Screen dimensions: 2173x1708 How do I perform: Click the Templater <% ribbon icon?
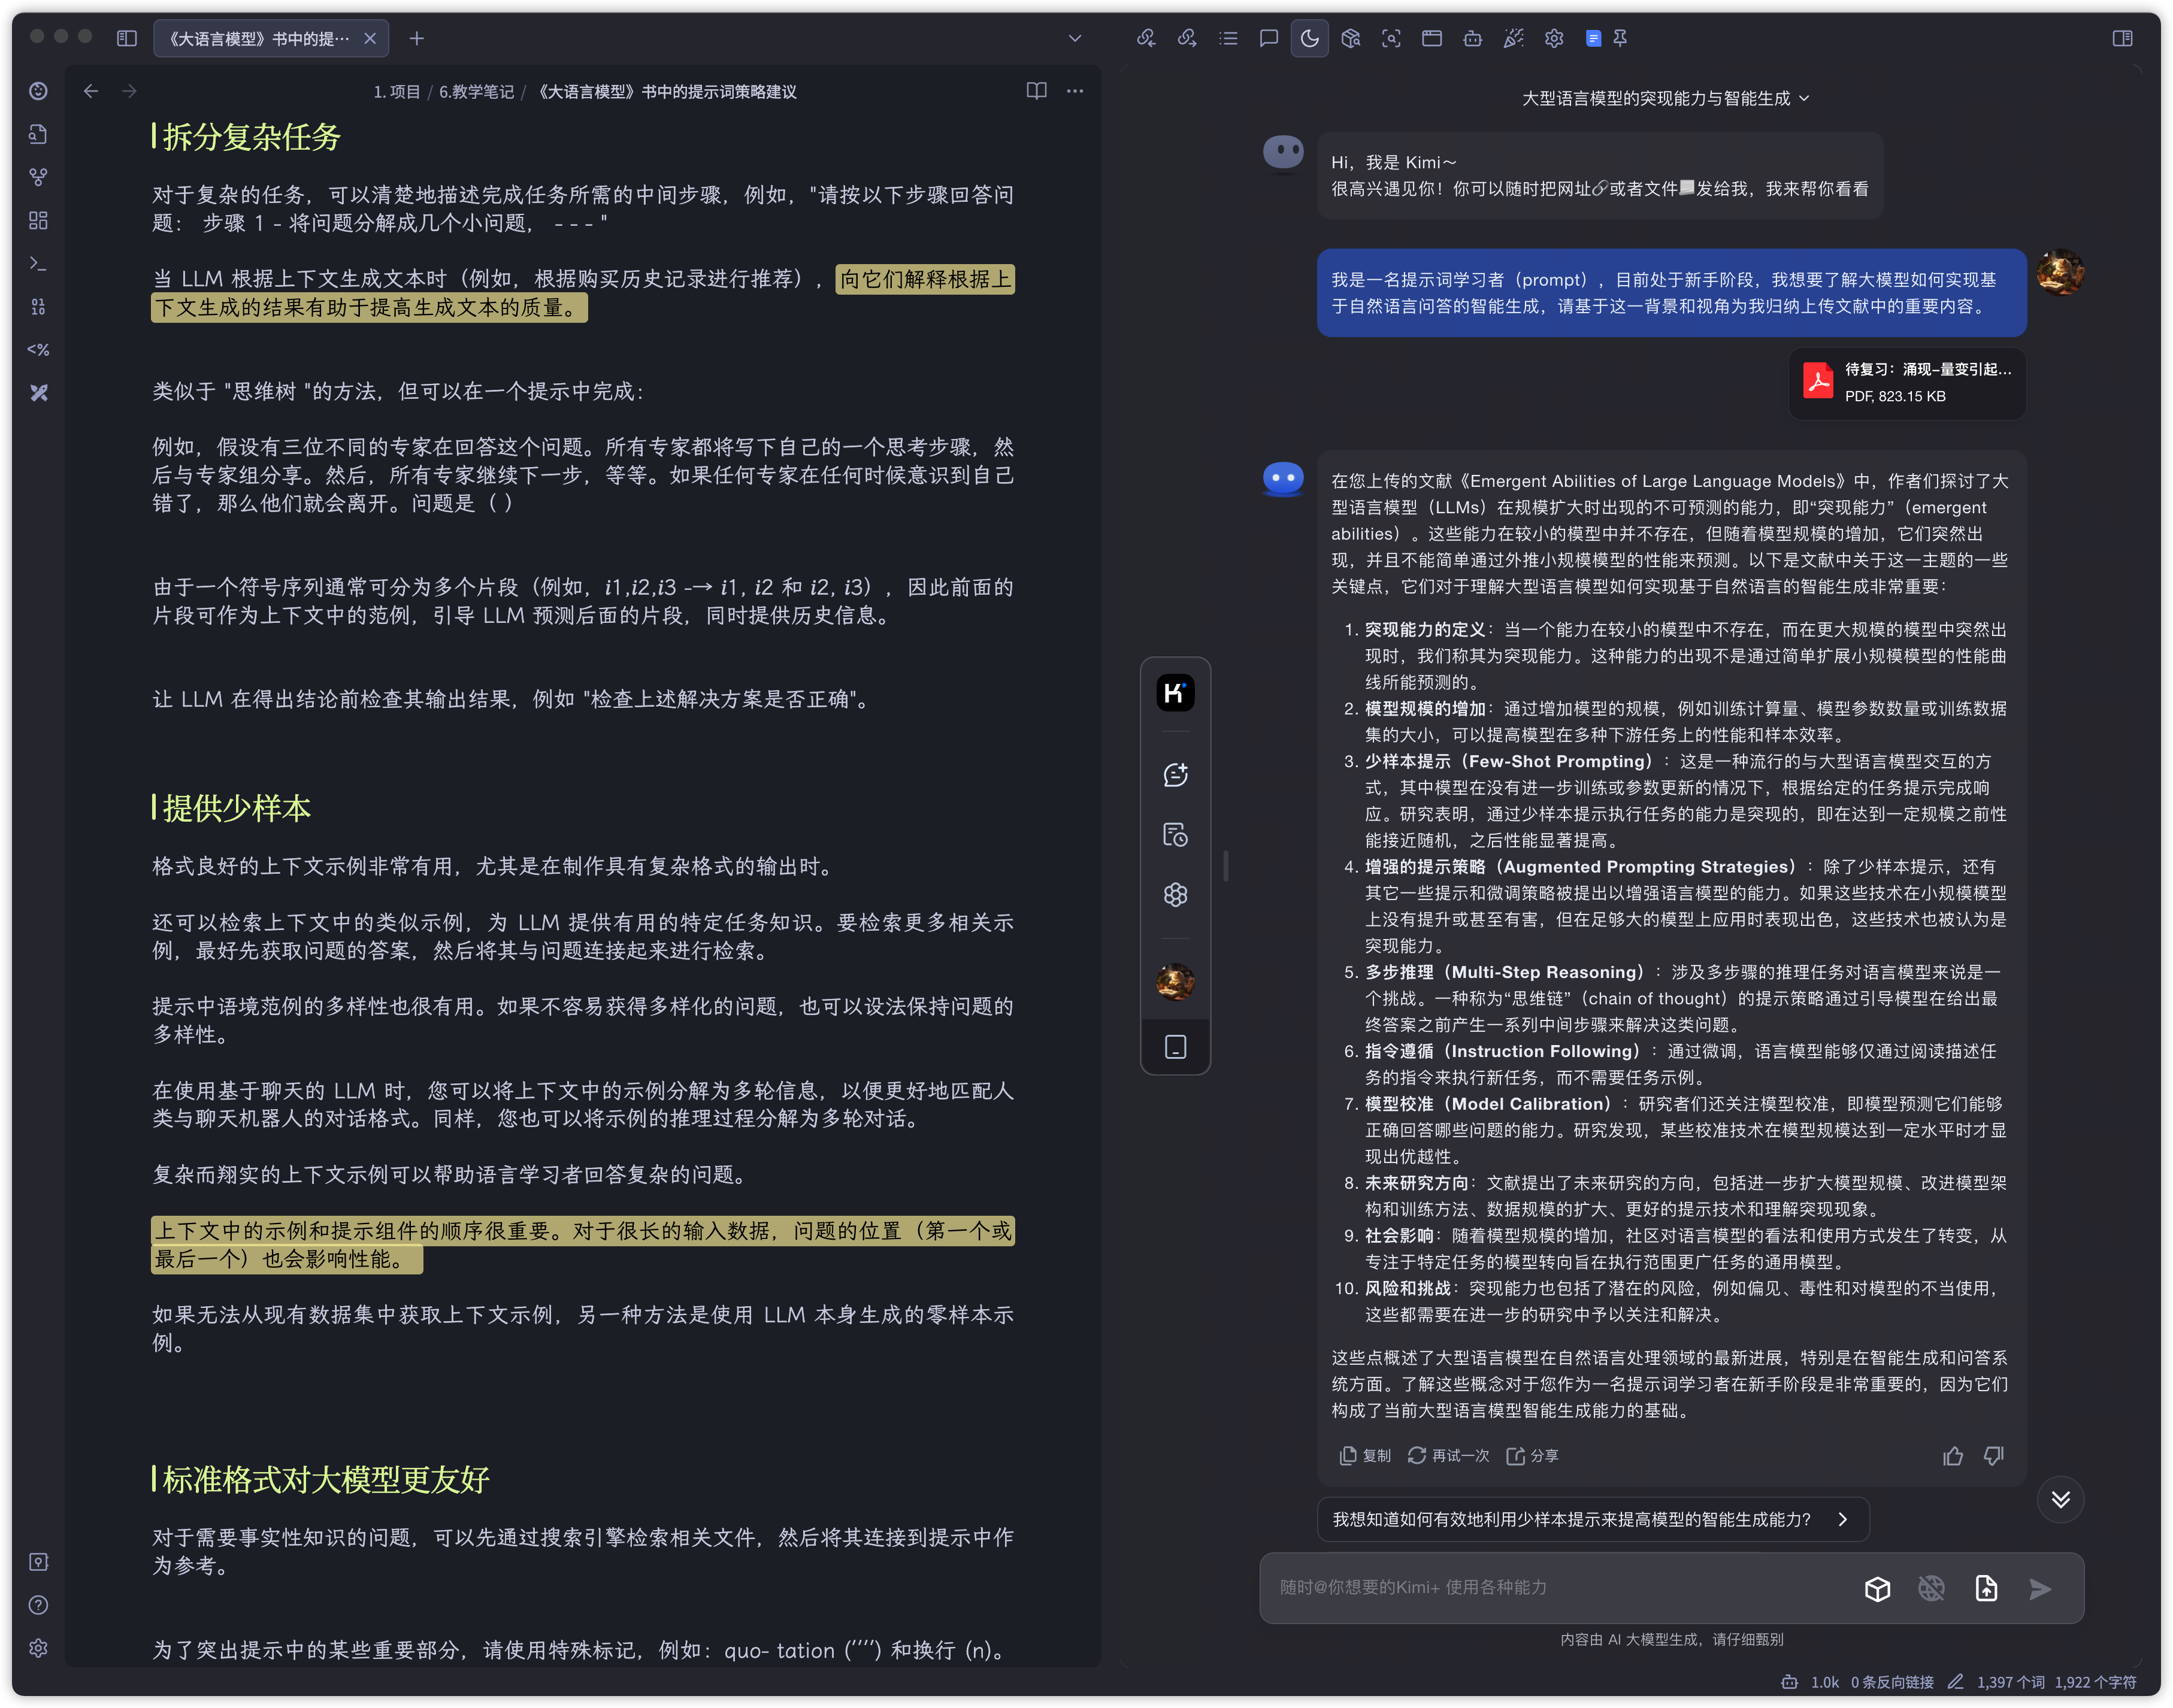coord(38,349)
